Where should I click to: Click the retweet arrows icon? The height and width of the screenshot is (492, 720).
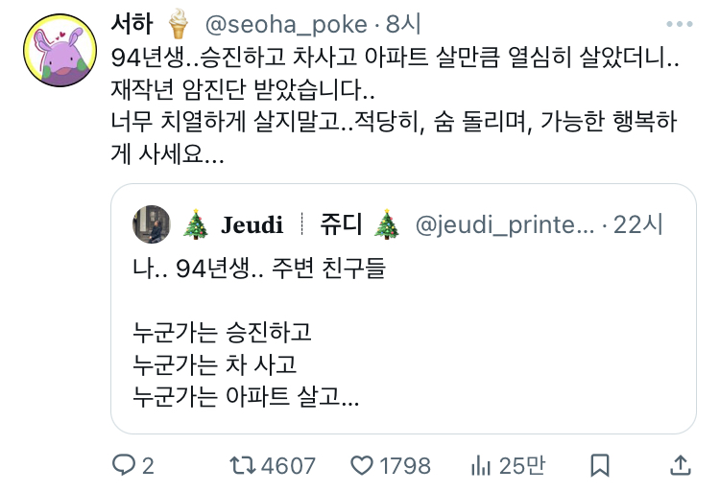tap(242, 465)
